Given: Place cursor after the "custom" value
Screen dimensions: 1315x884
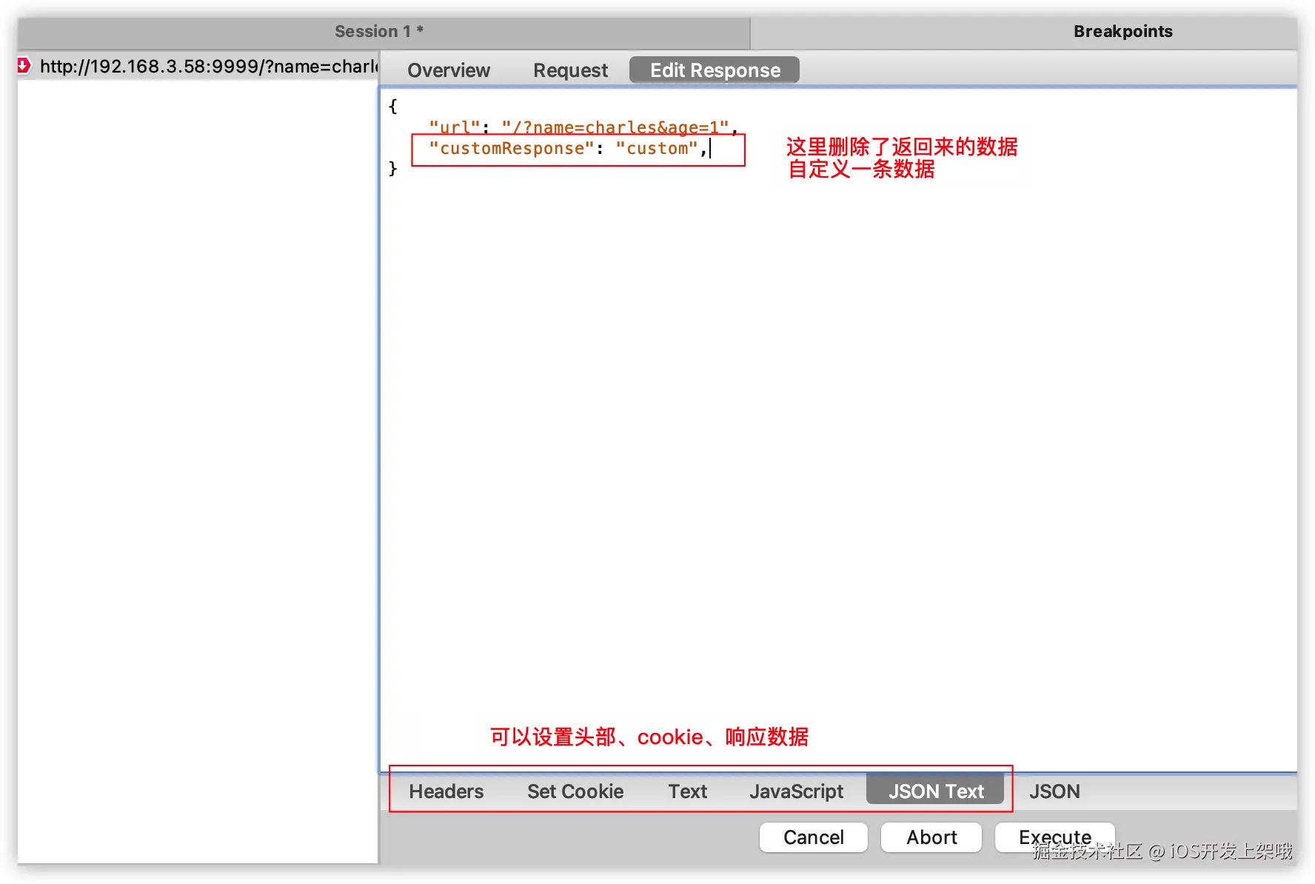Looking at the screenshot, I should (x=709, y=148).
